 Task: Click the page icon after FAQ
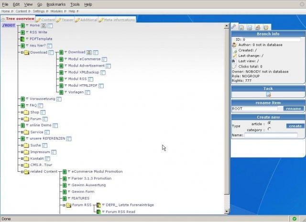click(40, 106)
